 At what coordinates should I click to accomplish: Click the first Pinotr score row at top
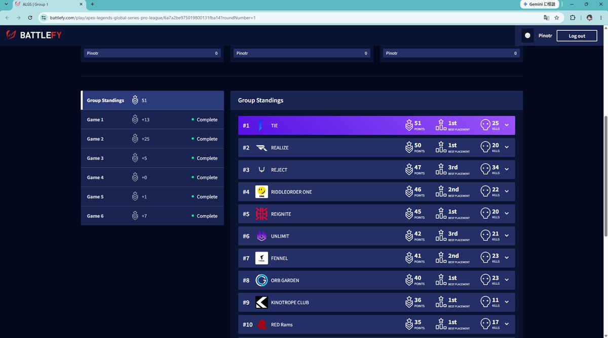pos(153,53)
